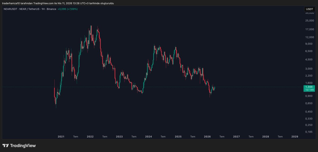
Task: Click the 2027 time axis label
Action: 237,137
